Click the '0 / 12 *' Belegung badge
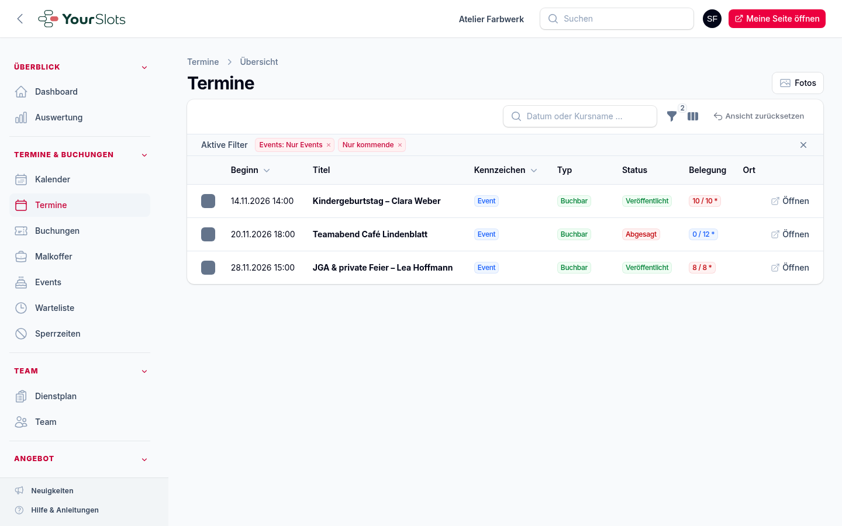 tap(703, 234)
